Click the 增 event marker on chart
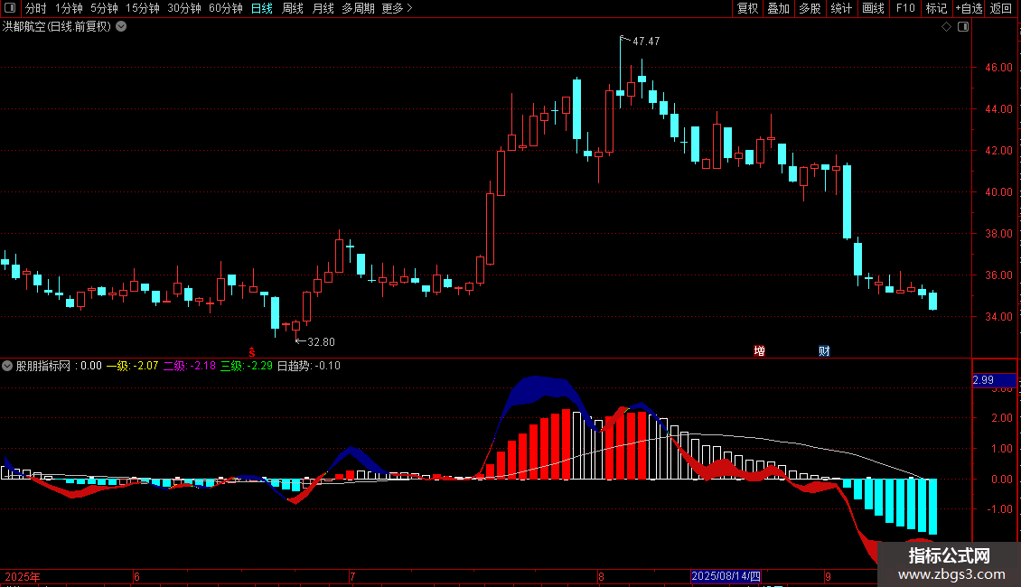 759,351
